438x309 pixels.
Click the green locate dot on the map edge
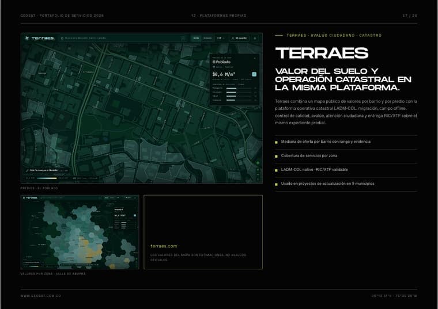(x=258, y=163)
